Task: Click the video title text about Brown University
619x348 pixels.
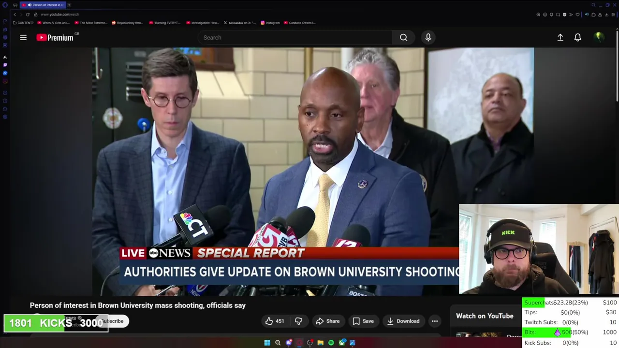Action: click(x=138, y=305)
